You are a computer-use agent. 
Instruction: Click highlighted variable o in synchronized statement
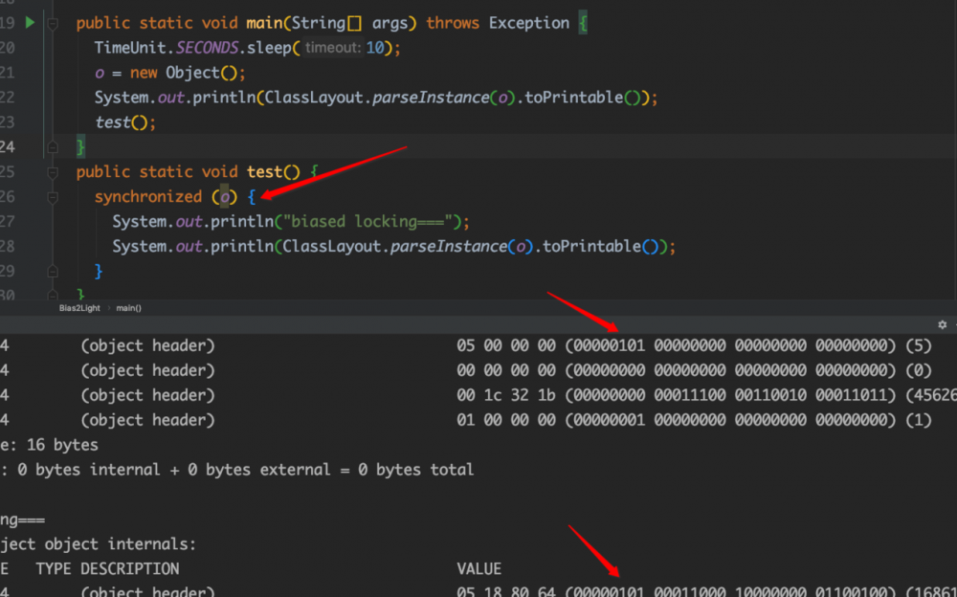(225, 197)
